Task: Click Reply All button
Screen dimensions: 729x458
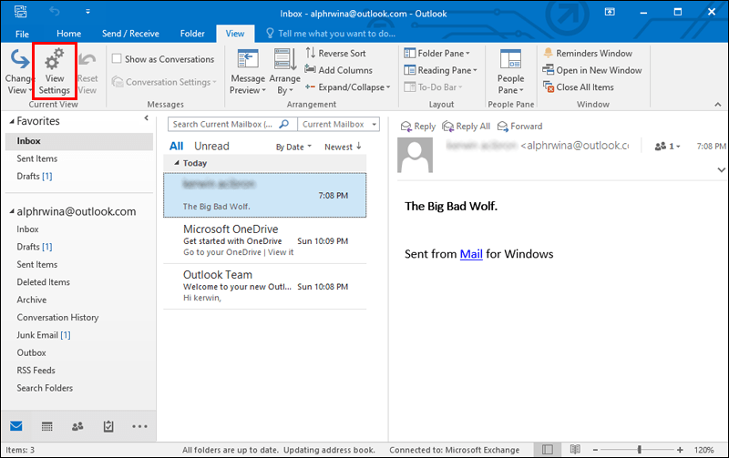Action: click(x=466, y=127)
